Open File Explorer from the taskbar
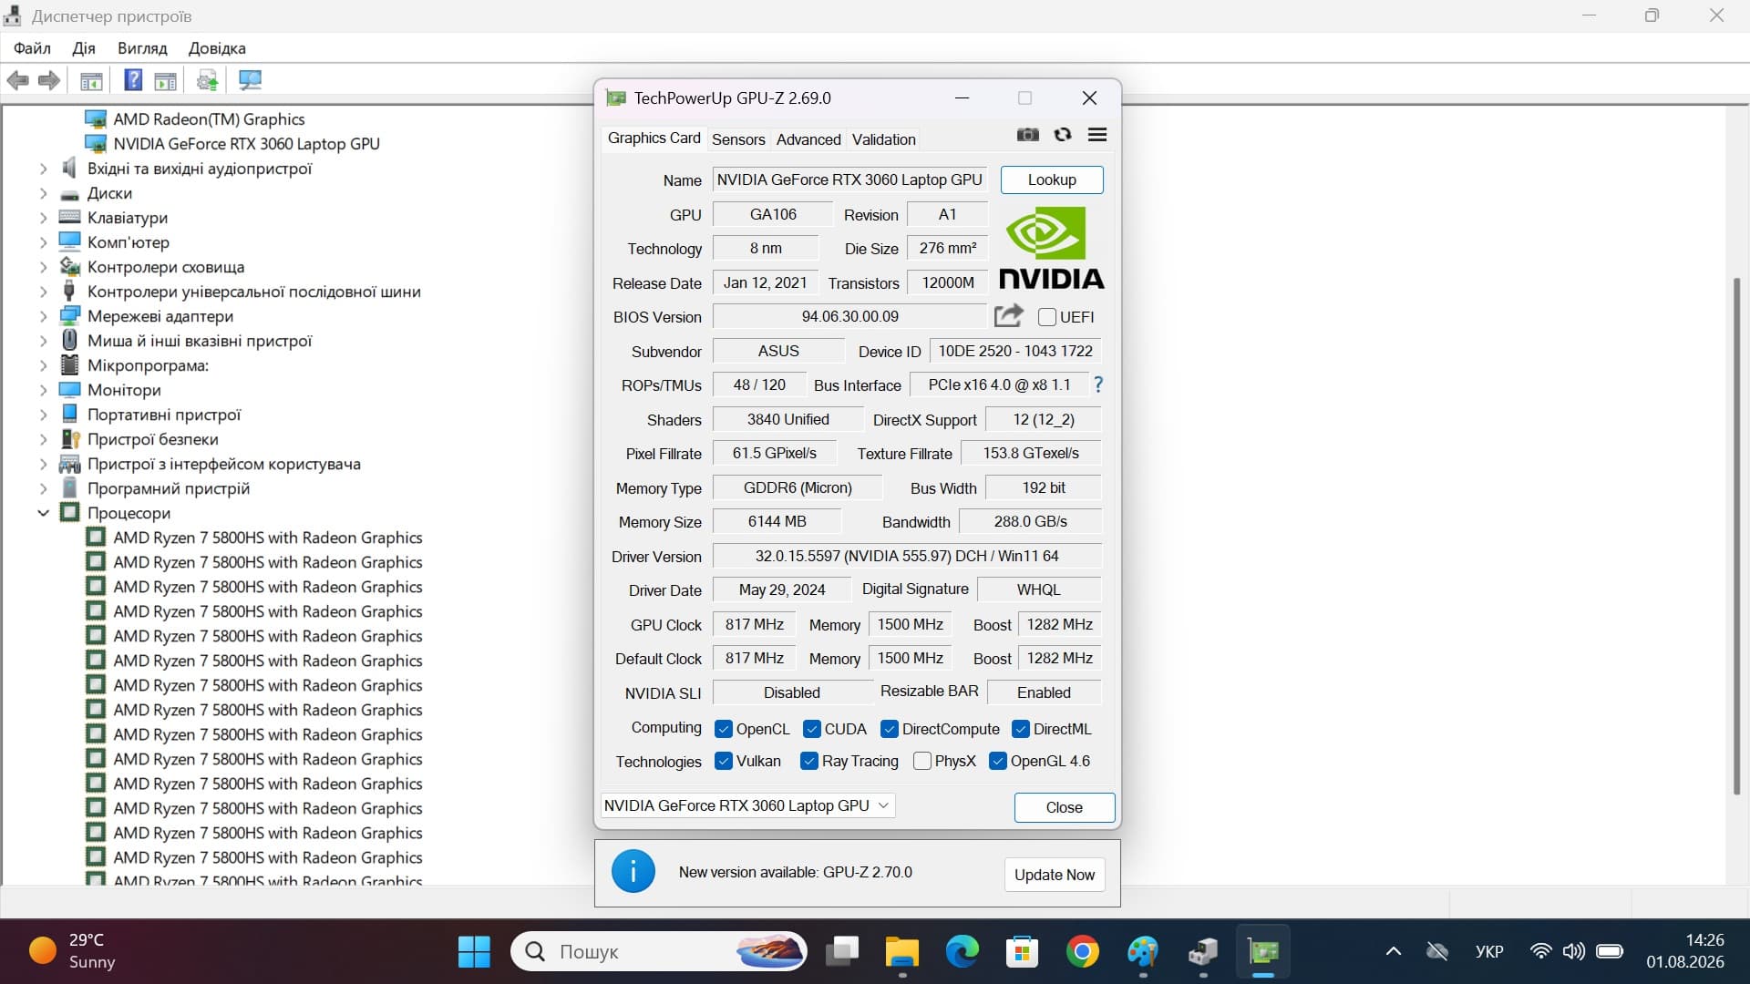Viewport: 1750px width, 984px height. pos(902,952)
